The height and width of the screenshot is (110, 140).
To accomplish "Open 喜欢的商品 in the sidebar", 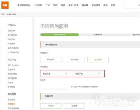I will tap(12, 74).
